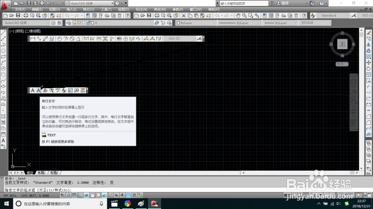Screen dimensions: 373x209
Task: Click the Zoom Window icon
Action: pyautogui.click(x=251, y=16)
